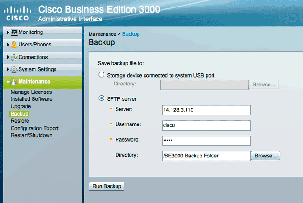
Task: Click the 'Administrative Interface' subtitle
Action: (70, 19)
